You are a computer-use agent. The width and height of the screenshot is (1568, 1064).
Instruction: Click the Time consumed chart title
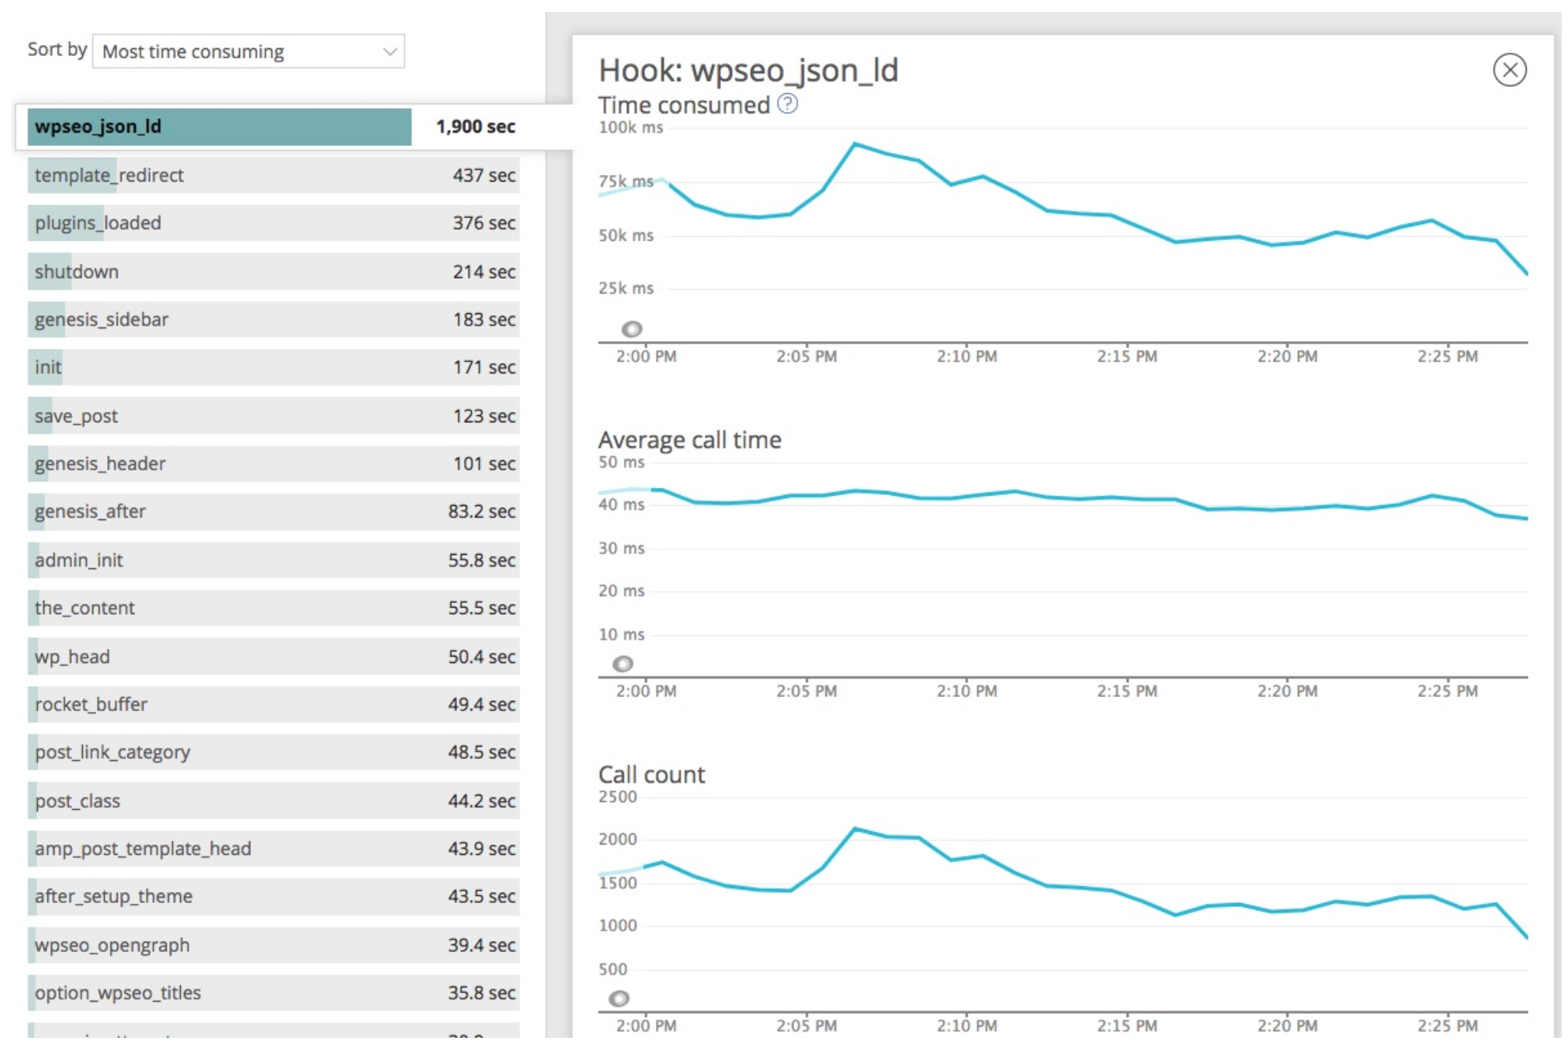(684, 105)
